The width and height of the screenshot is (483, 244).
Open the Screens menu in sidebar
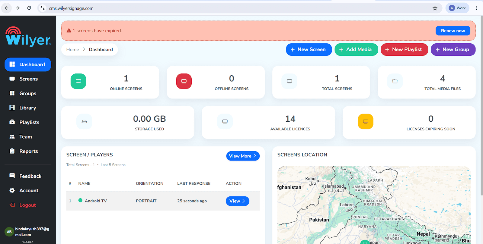tap(28, 79)
